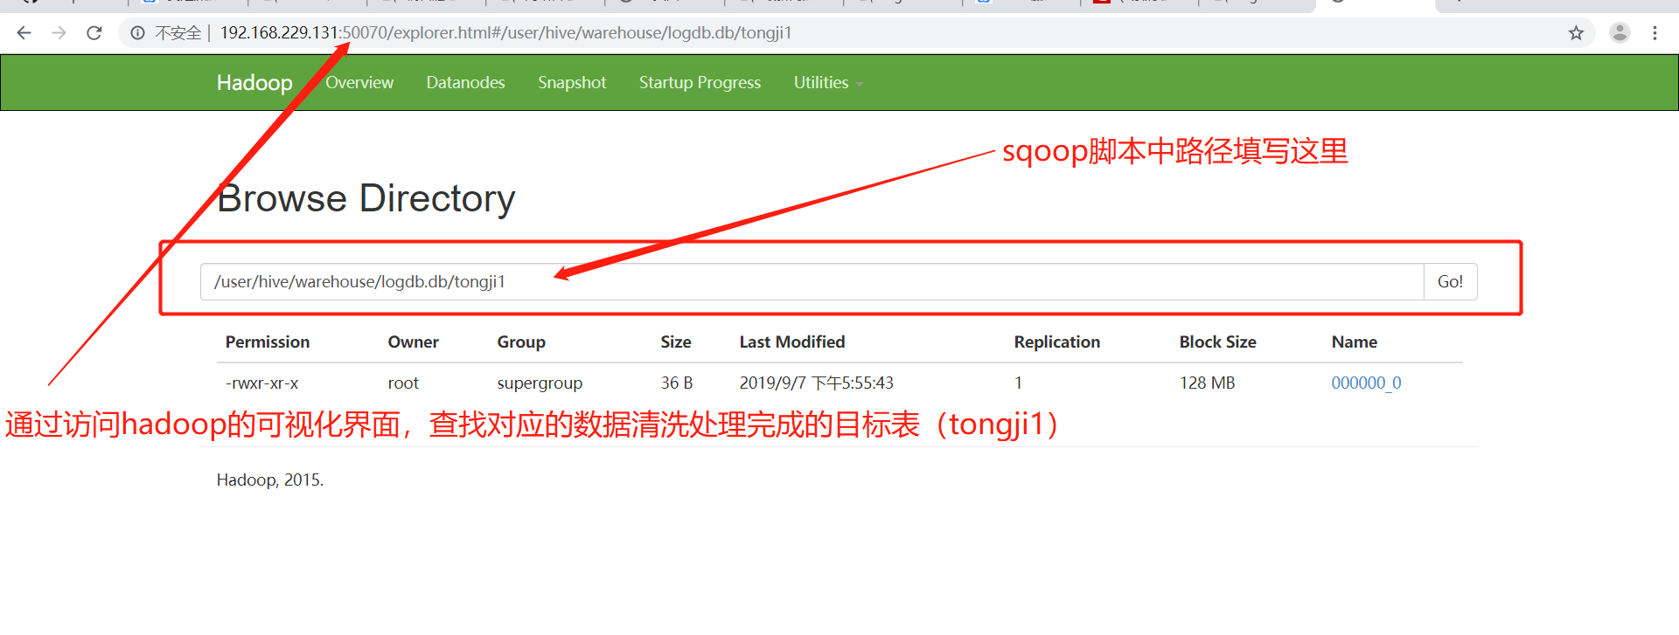1679x635 pixels.
Task: Open the Datanodes page
Action: [x=465, y=82]
